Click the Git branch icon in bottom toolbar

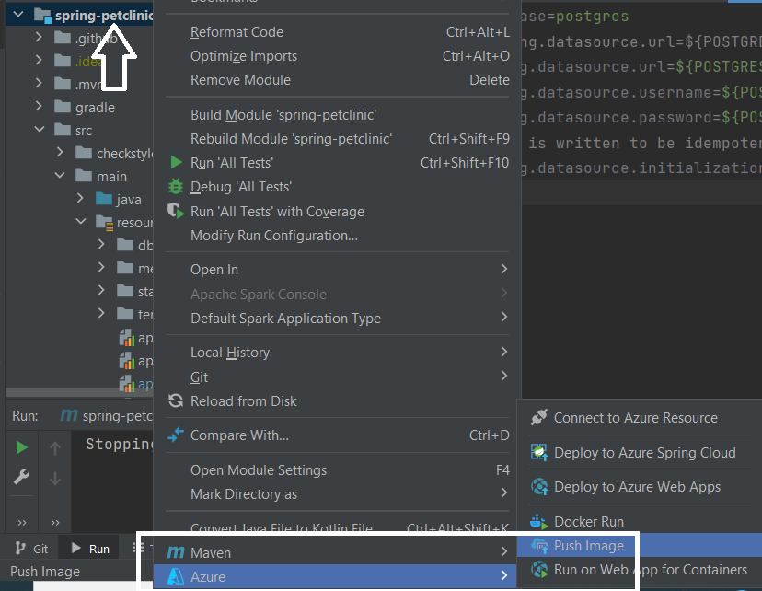click(20, 549)
